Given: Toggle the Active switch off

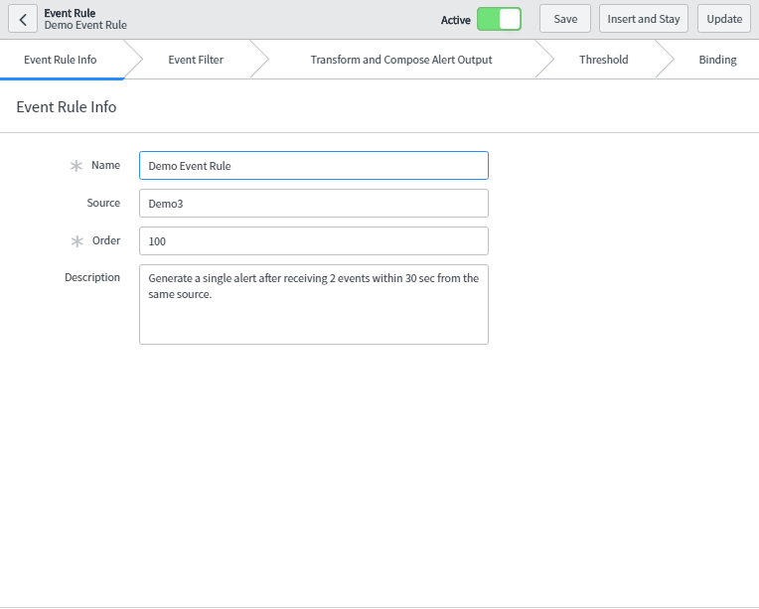Looking at the screenshot, I should click(499, 19).
